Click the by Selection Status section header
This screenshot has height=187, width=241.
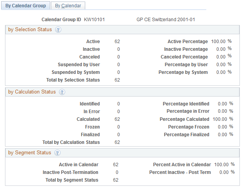pyautogui.click(x=30, y=30)
